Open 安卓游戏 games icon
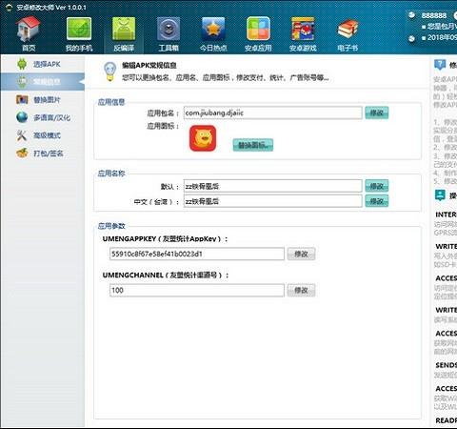Viewport: 457px width, 429px height. tap(303, 34)
